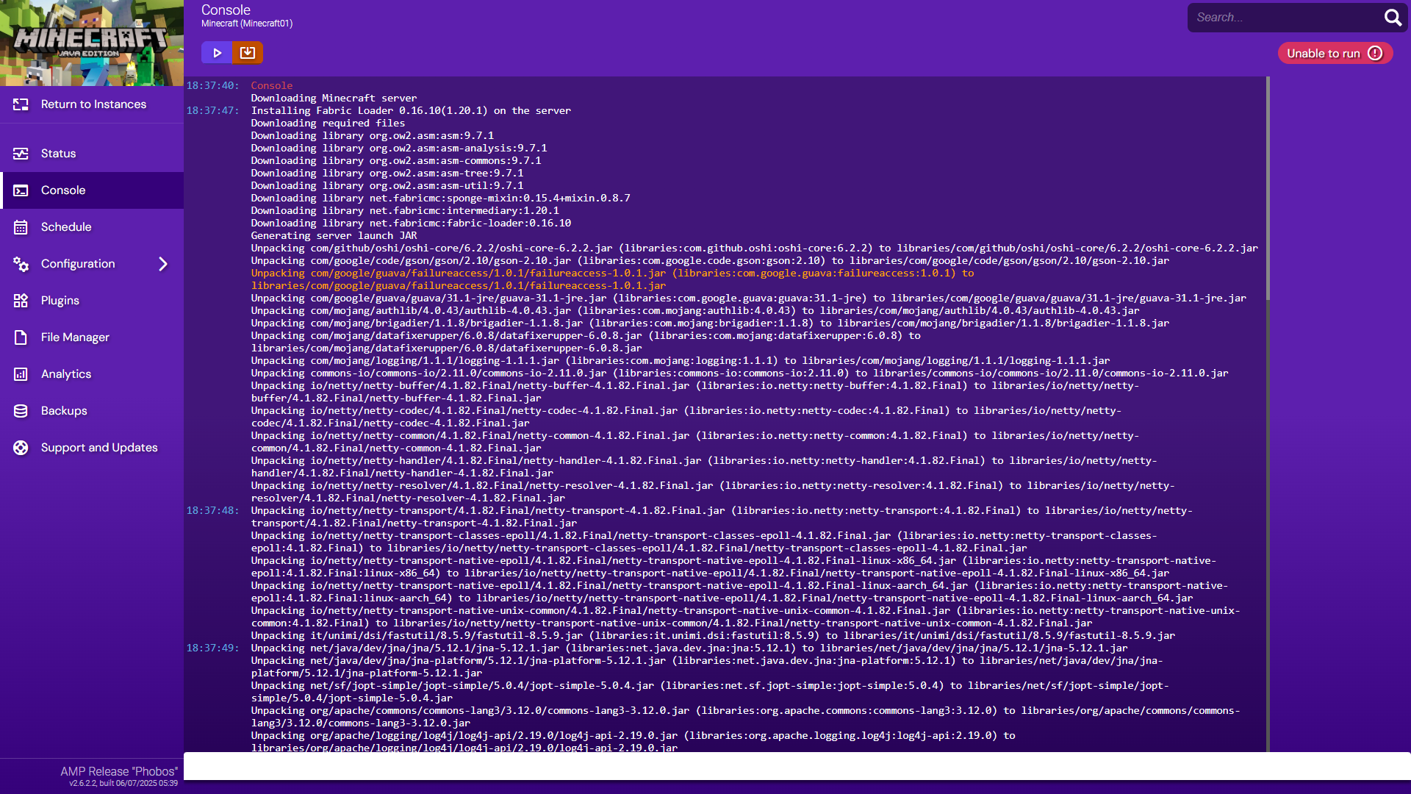
Task: Click the authlib-4.0.43.jar unpacking line
Action: [x=695, y=310]
